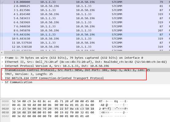Select packet 6 at time 4.583969
This screenshot has width=170, height=122.
[85, 22]
